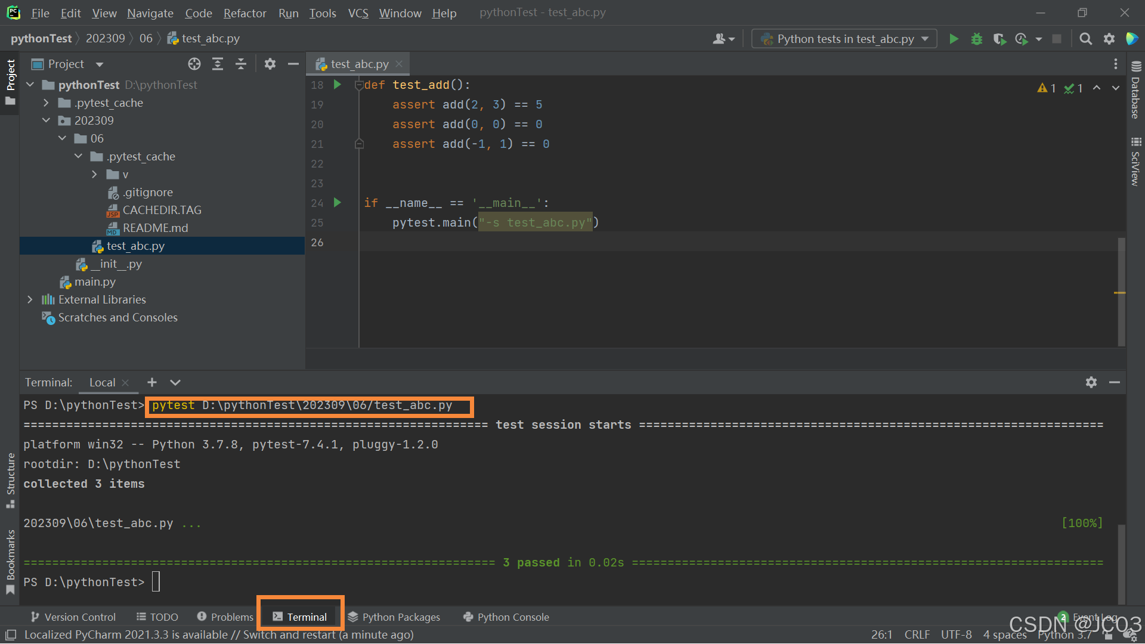
Task: Expand all in Project panel
Action: point(218,64)
